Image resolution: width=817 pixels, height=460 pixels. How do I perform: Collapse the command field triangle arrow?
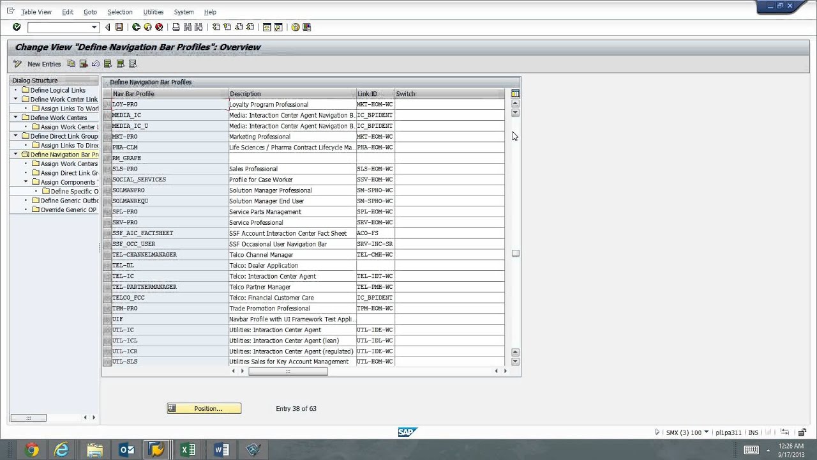pos(107,27)
